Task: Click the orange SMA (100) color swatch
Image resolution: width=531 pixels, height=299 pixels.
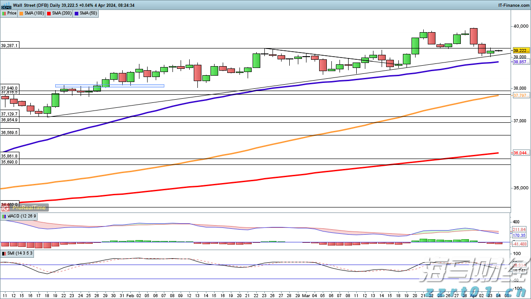Action: point(21,14)
